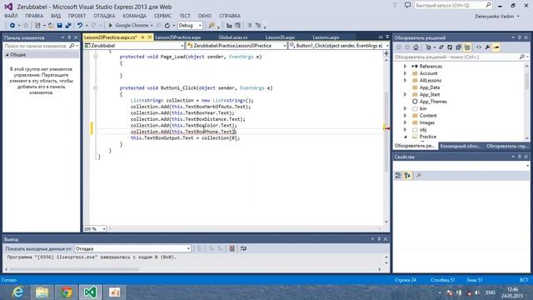This screenshot has width=533, height=300.
Task: Toggle word wrap in the output panel
Action: [243, 248]
